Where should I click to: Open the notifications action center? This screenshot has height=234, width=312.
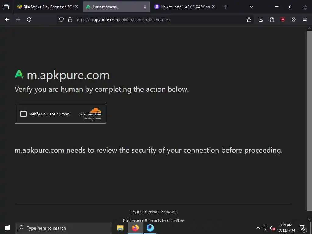(302, 228)
